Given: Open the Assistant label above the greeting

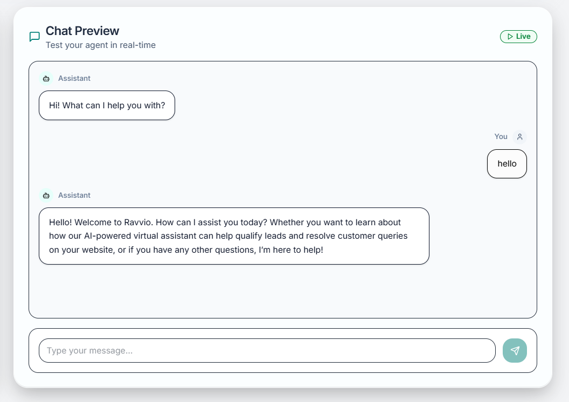Looking at the screenshot, I should point(74,78).
